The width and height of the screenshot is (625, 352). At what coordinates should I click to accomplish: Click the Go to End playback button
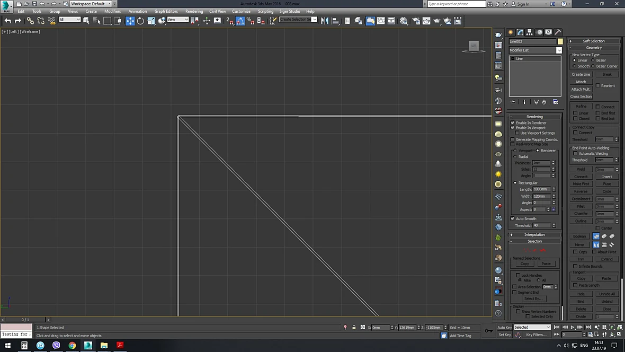click(588, 327)
